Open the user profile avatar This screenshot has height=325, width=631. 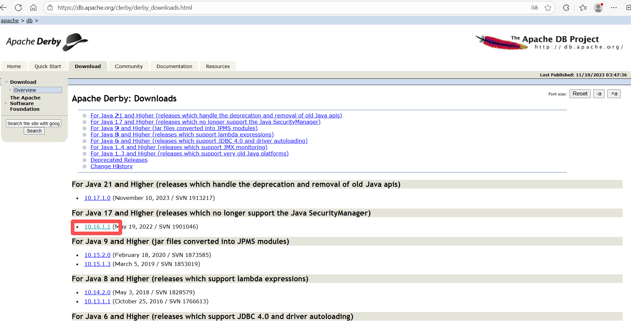tap(598, 7)
